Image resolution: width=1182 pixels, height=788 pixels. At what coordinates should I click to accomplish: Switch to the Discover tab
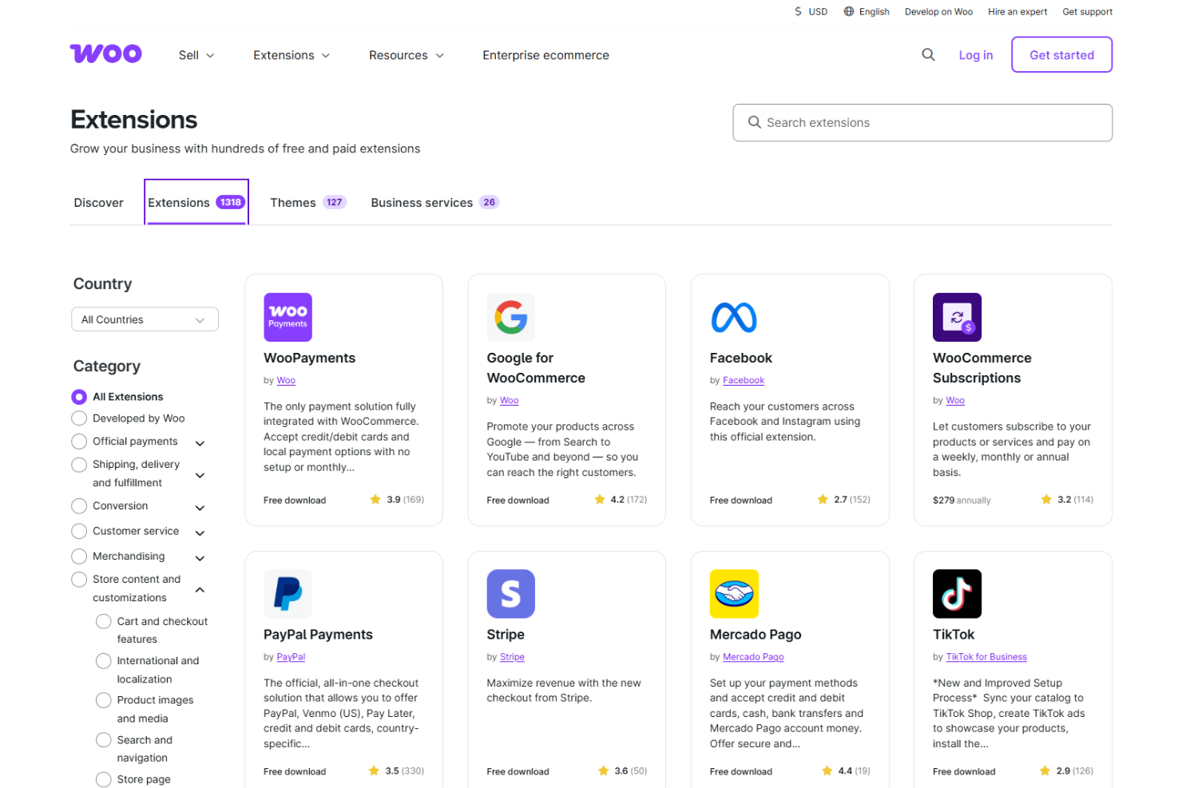[99, 203]
